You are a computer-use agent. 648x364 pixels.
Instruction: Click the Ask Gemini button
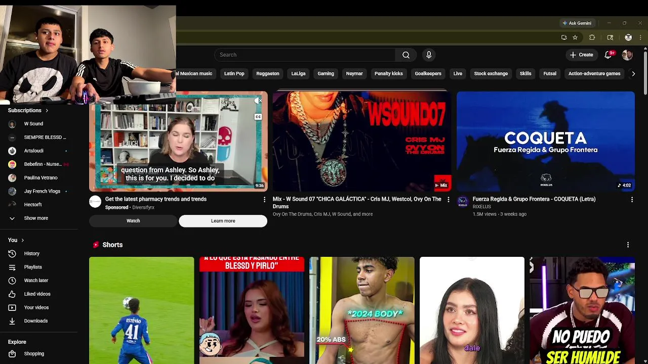click(577, 23)
